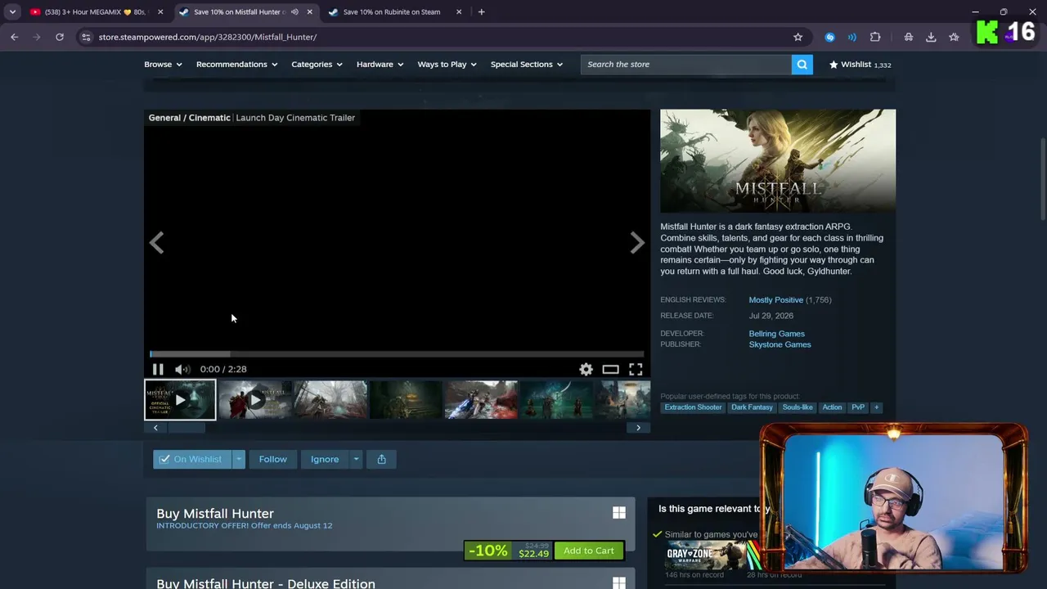Open the wishlist options dropdown arrow
The width and height of the screenshot is (1047, 589).
coord(239,459)
